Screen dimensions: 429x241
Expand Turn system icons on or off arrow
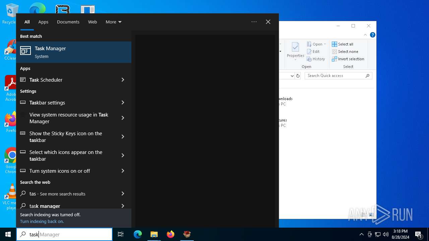tap(123, 171)
